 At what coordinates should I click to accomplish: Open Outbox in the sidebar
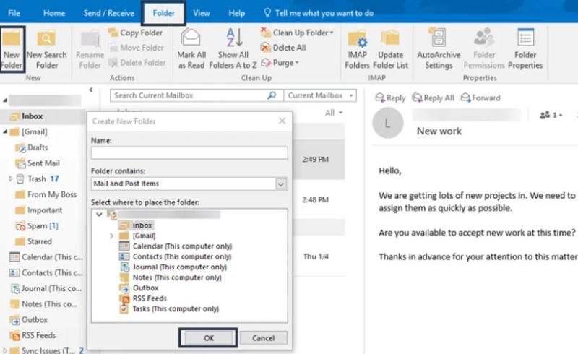28,320
